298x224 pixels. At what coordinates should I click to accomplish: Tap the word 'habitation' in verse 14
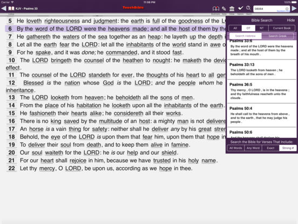[x=89, y=106]
